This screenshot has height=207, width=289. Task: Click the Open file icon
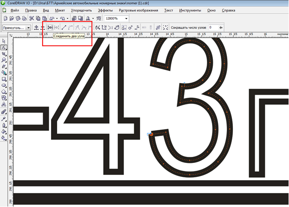coord(12,18)
